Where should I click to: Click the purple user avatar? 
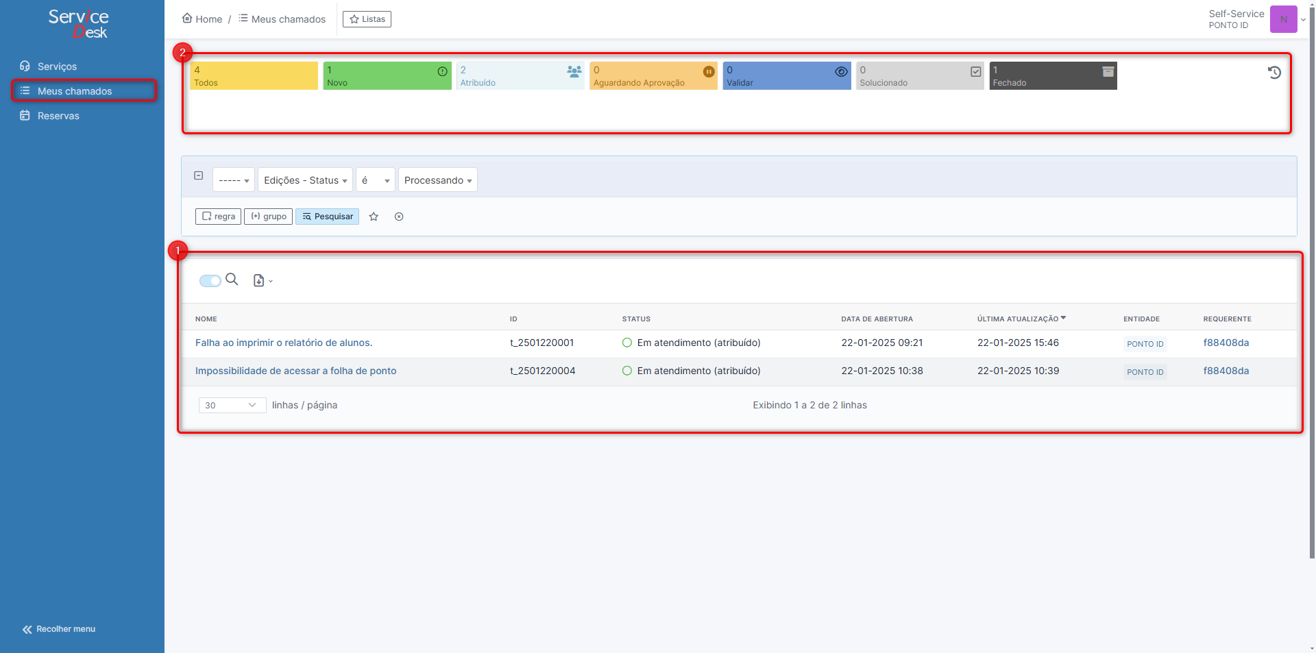click(1283, 19)
